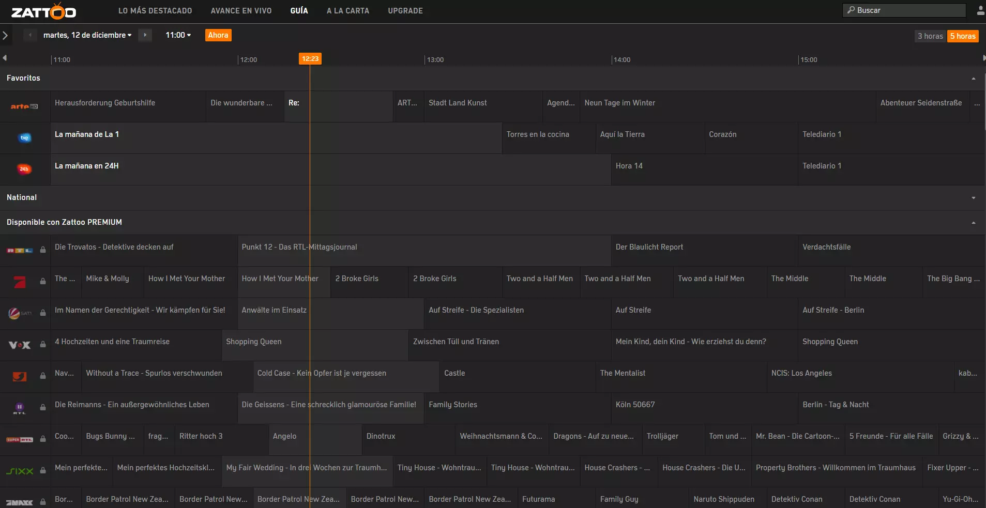The height and width of the screenshot is (508, 986).
Task: Open program Der Blaulicht Report
Action: [704, 251]
